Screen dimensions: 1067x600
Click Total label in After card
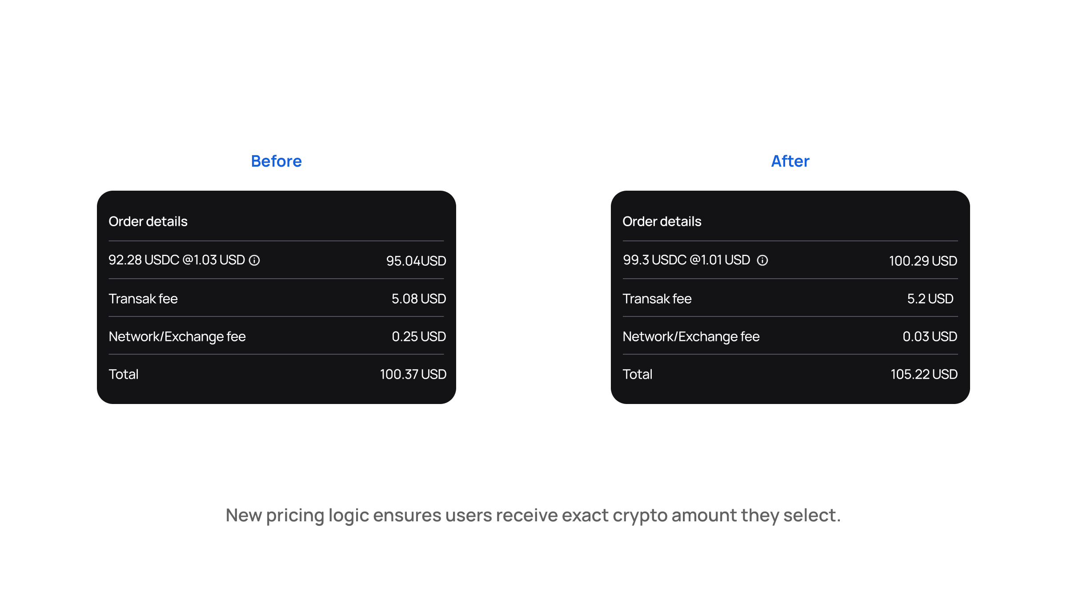(637, 374)
